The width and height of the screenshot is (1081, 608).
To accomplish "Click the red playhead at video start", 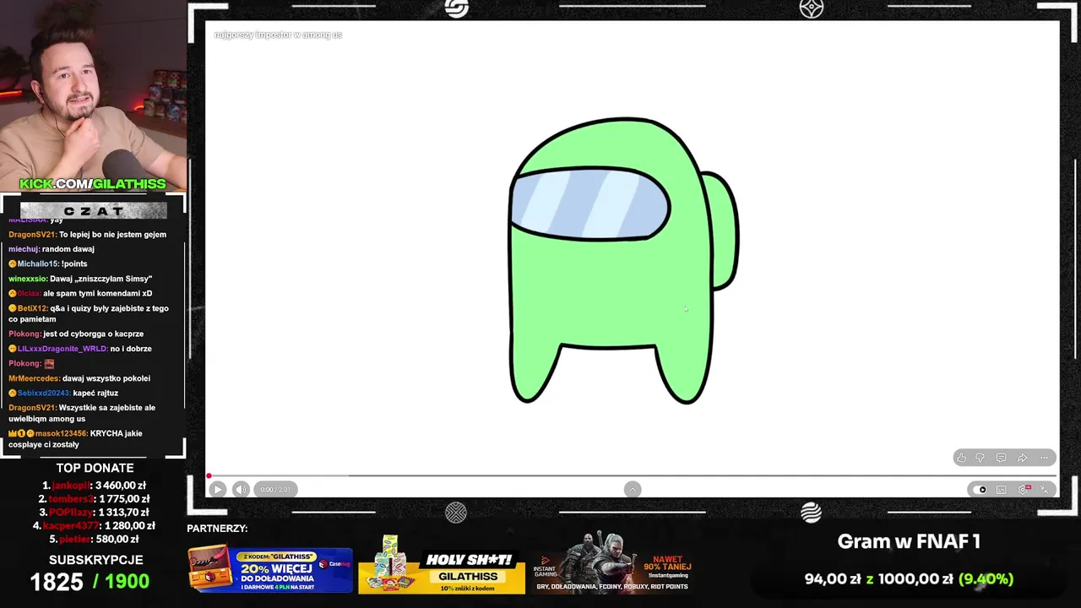I will (209, 476).
